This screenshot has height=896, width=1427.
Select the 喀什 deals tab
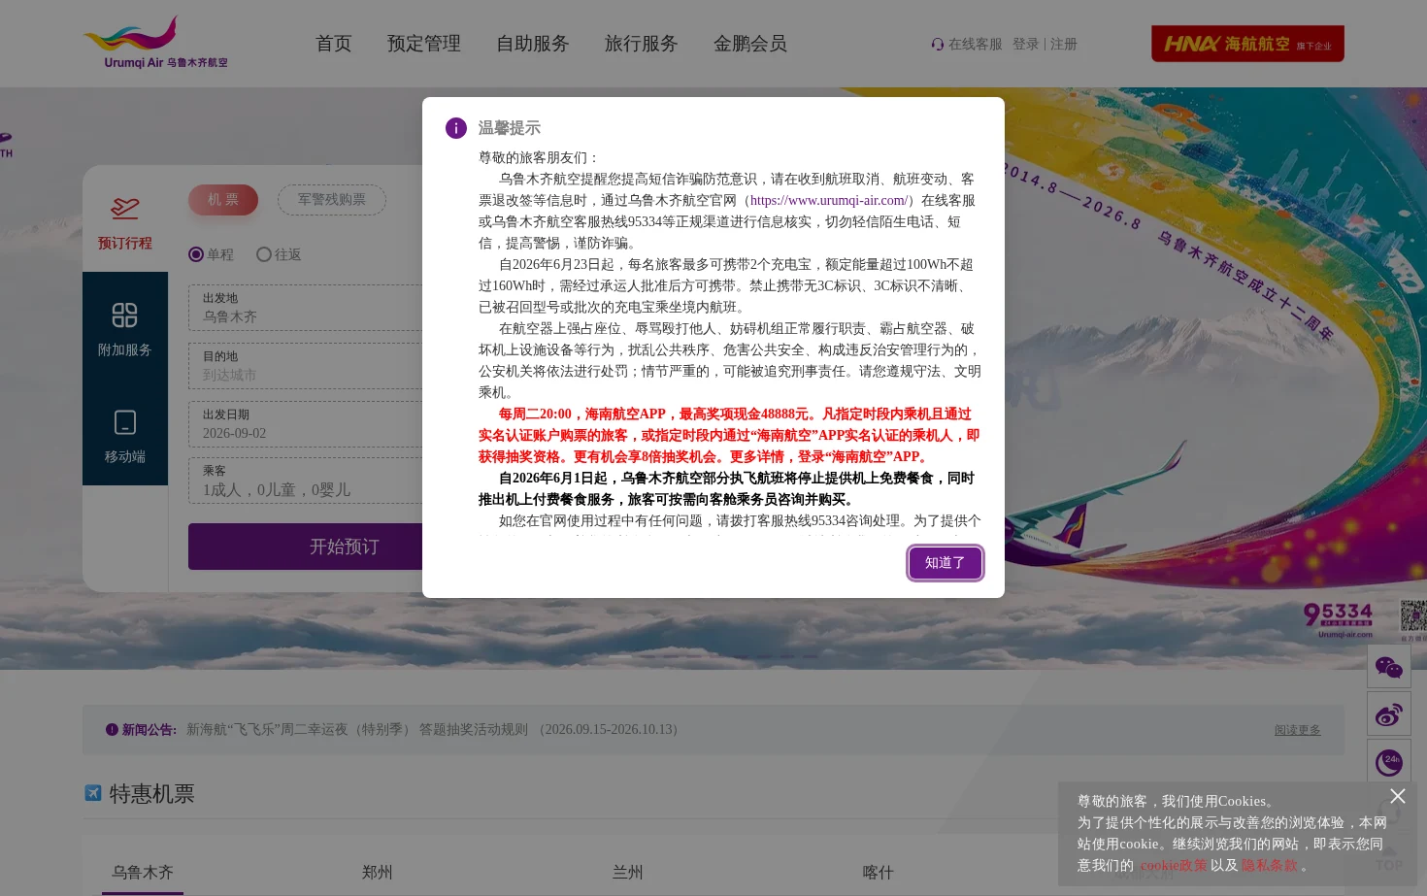pyautogui.click(x=879, y=873)
